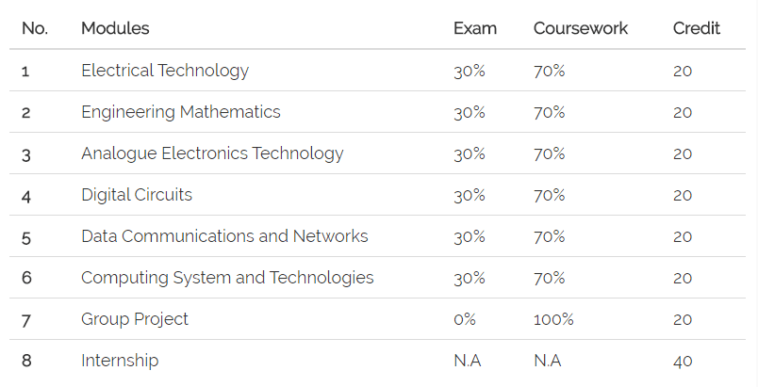Click Internship's N.A exam cell
This screenshot has height=387, width=758.
[468, 361]
